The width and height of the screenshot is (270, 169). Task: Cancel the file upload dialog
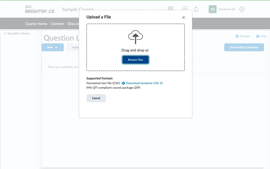pos(96,98)
